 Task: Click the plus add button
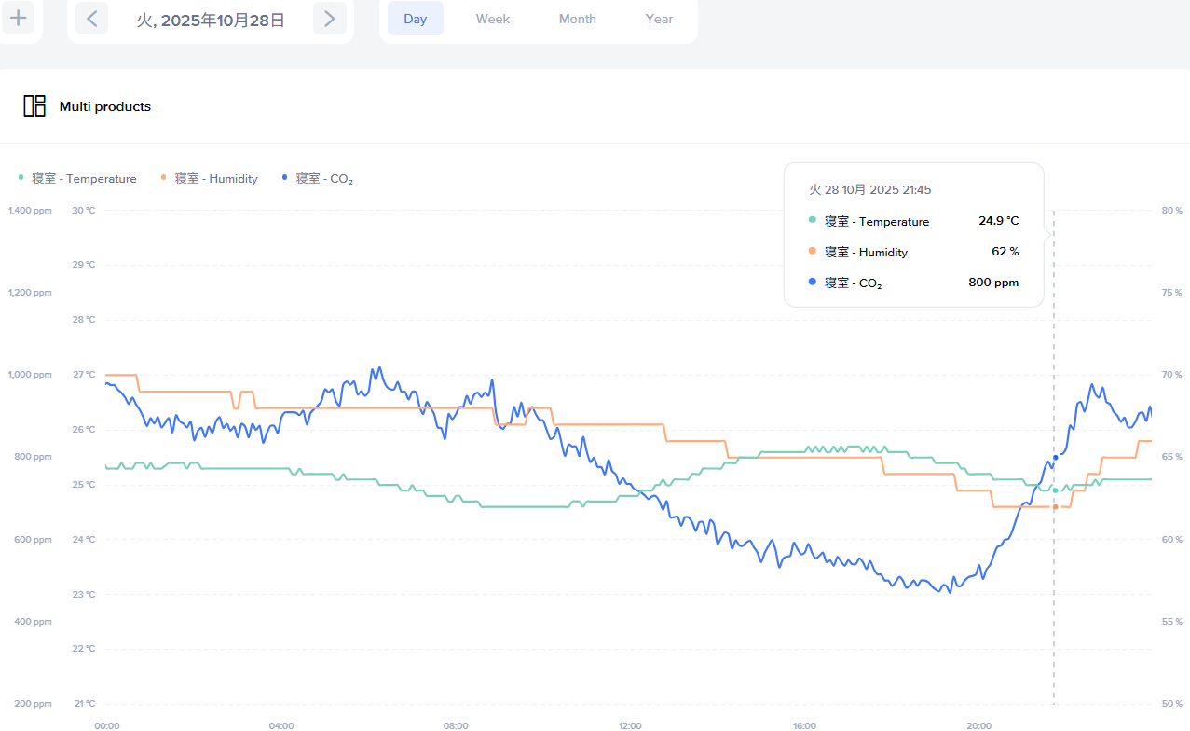18,17
